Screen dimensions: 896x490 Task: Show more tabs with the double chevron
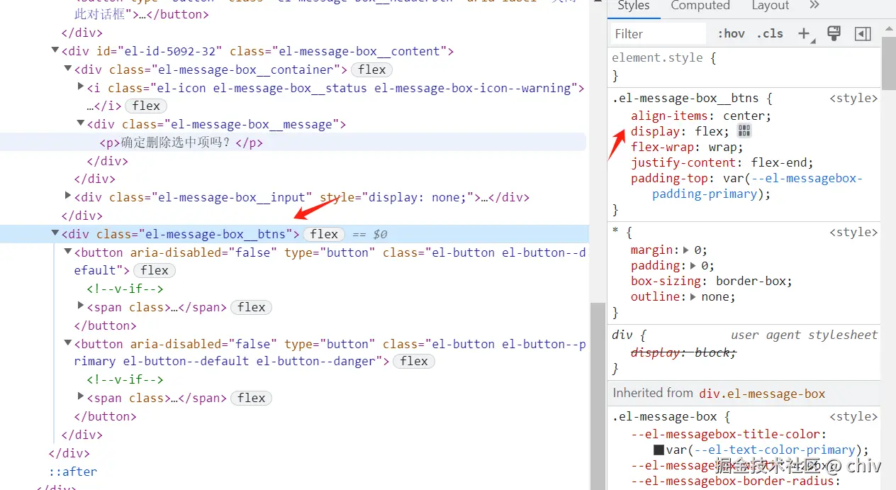tap(814, 6)
